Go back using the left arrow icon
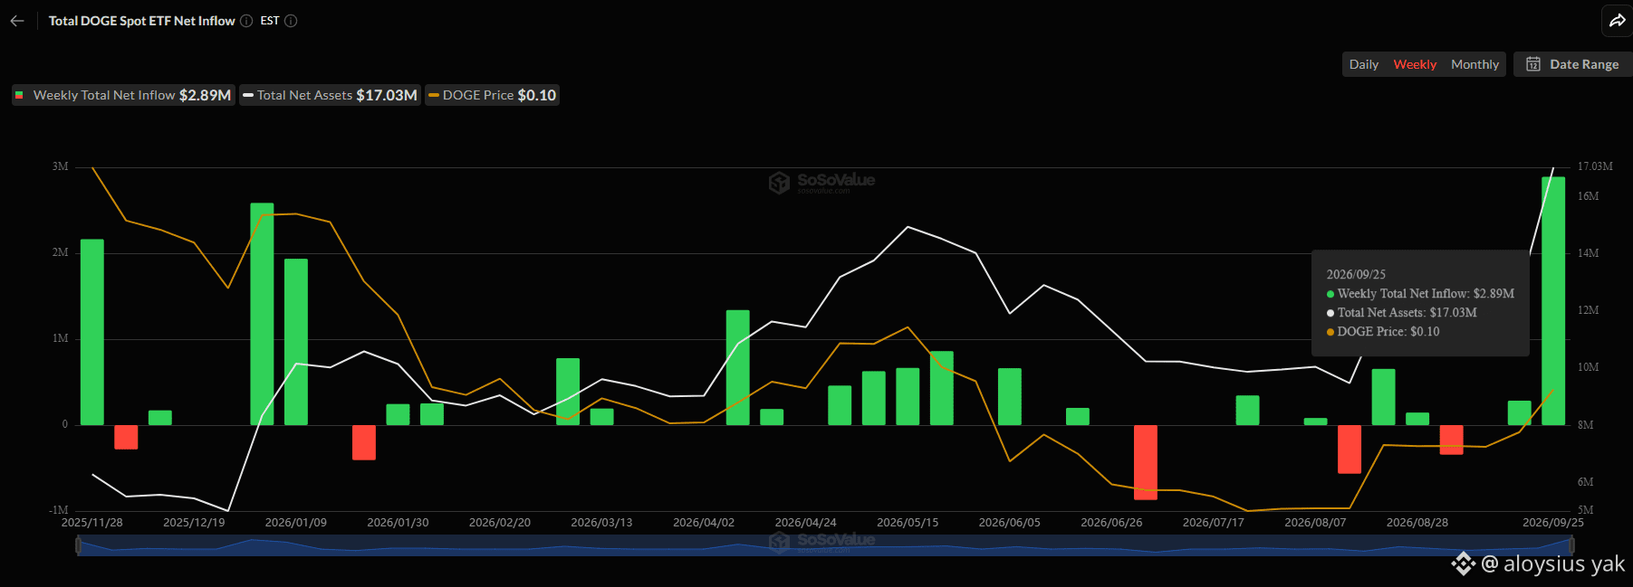Viewport: 1633px width, 587px height. pyautogui.click(x=17, y=21)
